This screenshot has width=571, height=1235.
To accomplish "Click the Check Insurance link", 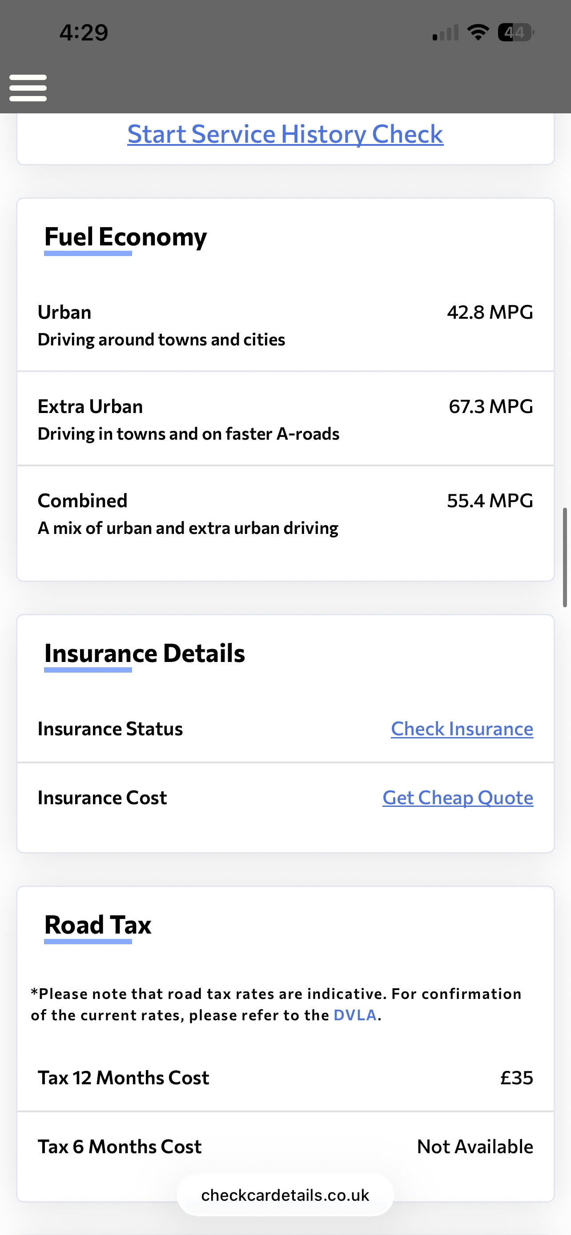I will click(x=462, y=729).
